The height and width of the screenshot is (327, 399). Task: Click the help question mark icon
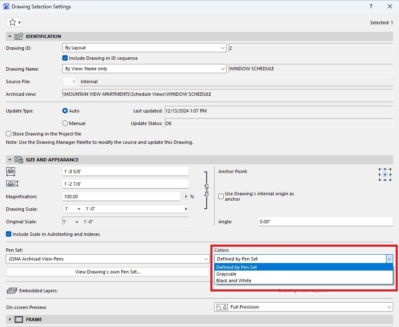(371, 6)
